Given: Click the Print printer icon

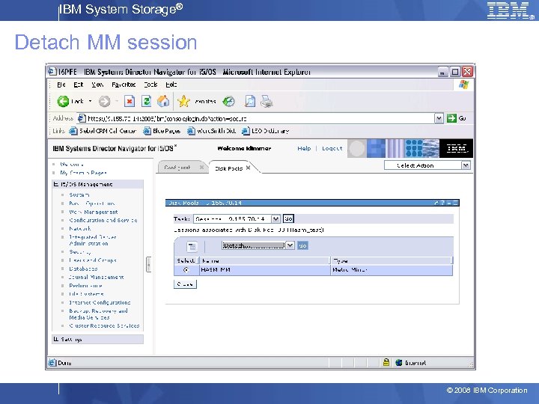Looking at the screenshot, I should pos(267,101).
